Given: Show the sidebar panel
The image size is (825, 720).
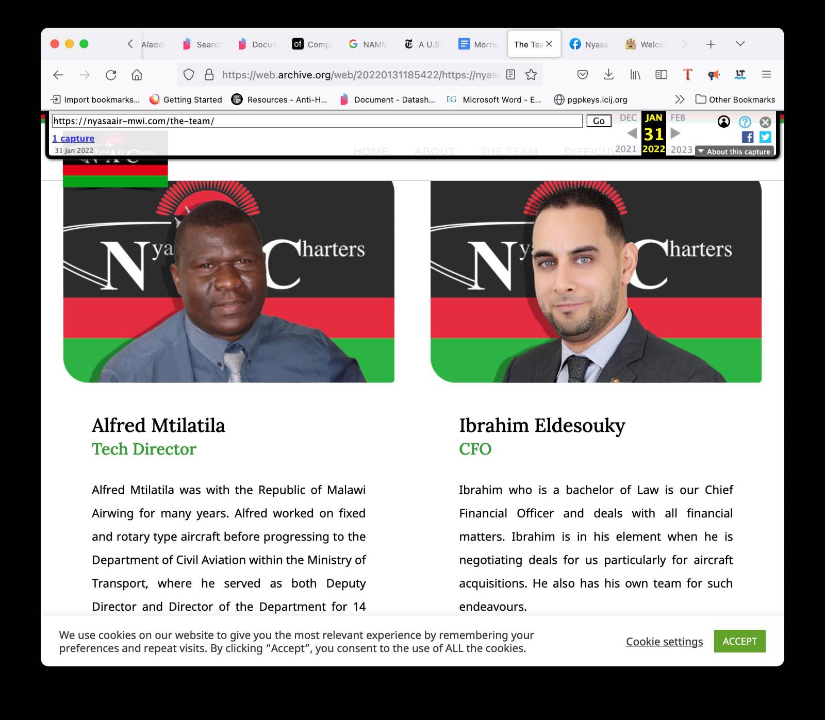Looking at the screenshot, I should 661,75.
